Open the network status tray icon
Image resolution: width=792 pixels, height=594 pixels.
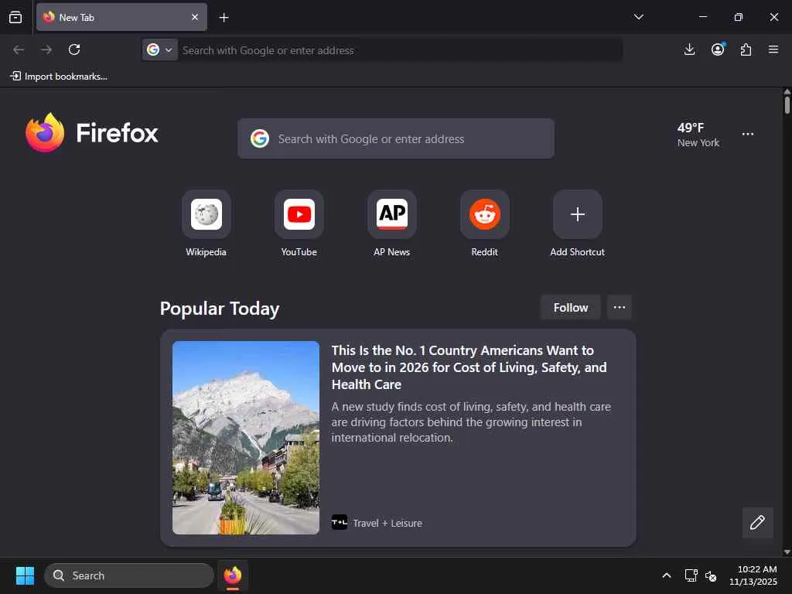691,575
